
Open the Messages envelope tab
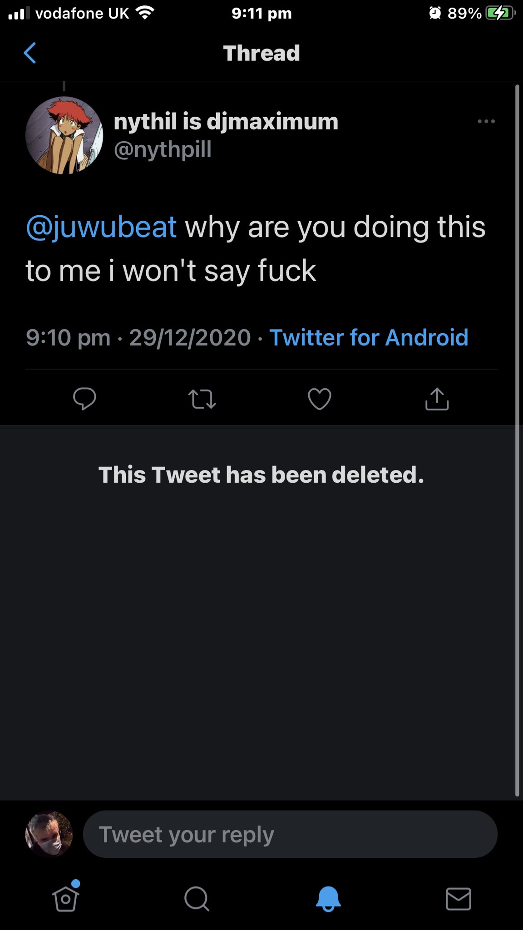click(459, 899)
